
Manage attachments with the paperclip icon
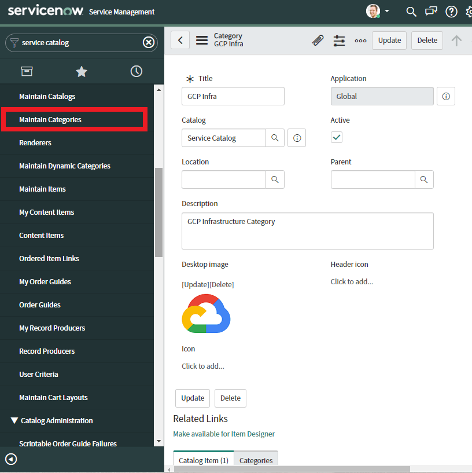(x=318, y=41)
